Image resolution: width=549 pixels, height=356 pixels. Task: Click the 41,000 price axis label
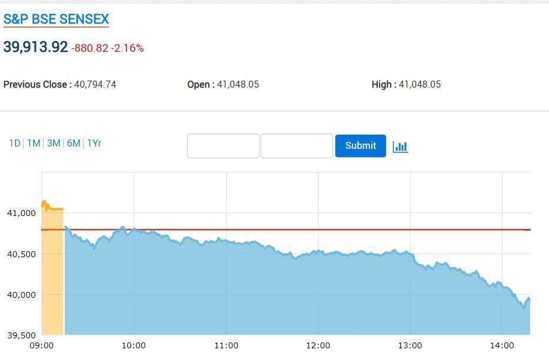(21, 213)
